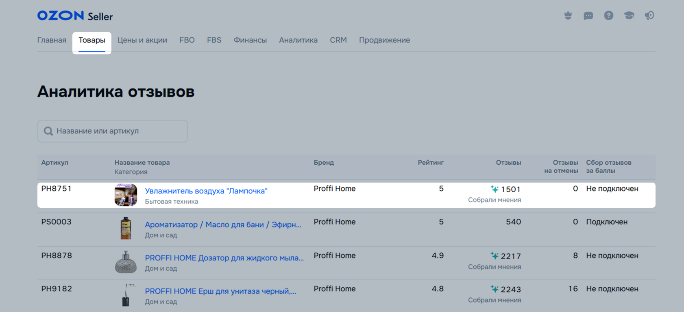Open the PROFFI HOME Ерш для унитаза link
This screenshot has width=684, height=312.
(x=221, y=291)
